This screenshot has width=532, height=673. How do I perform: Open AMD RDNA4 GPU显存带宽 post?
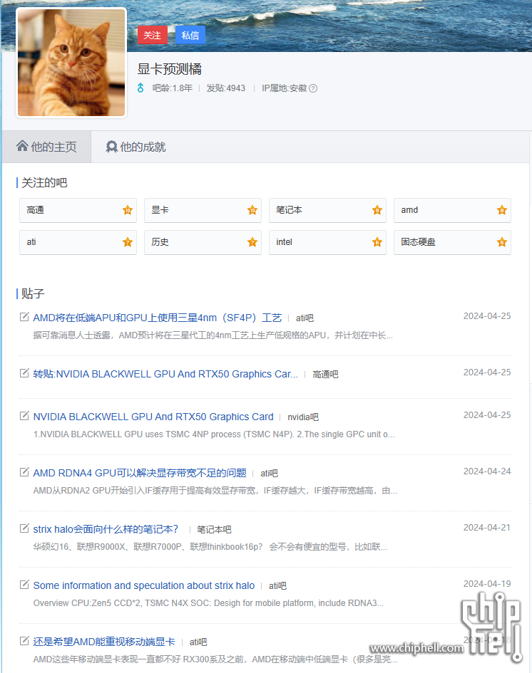pyautogui.click(x=140, y=473)
